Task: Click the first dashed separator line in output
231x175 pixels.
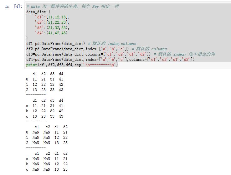Action: (36, 95)
